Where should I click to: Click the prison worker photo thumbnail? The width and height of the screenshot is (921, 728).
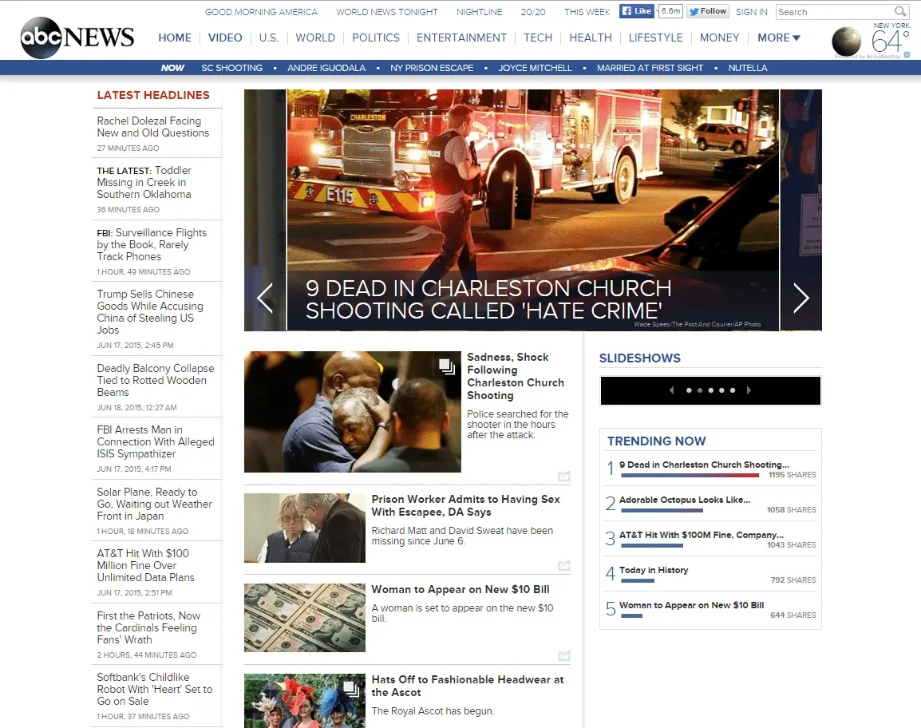[x=304, y=528]
